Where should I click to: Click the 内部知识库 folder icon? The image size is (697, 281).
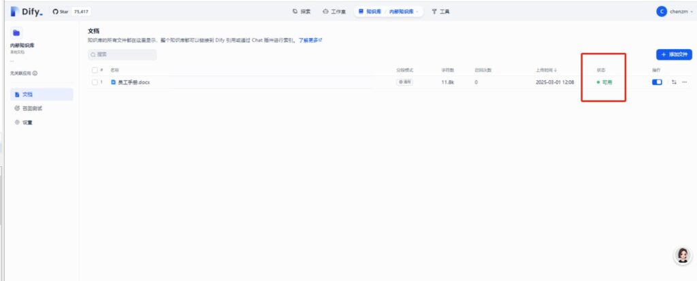17,33
